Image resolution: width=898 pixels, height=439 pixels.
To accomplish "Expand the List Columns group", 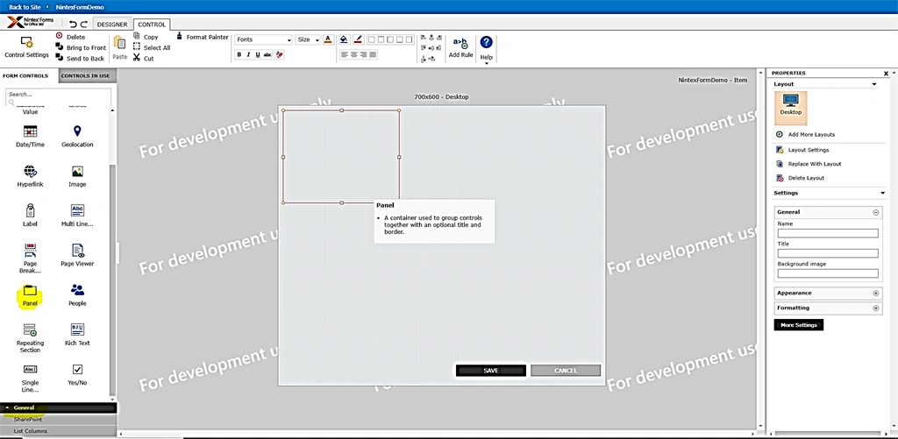I will coord(58,431).
